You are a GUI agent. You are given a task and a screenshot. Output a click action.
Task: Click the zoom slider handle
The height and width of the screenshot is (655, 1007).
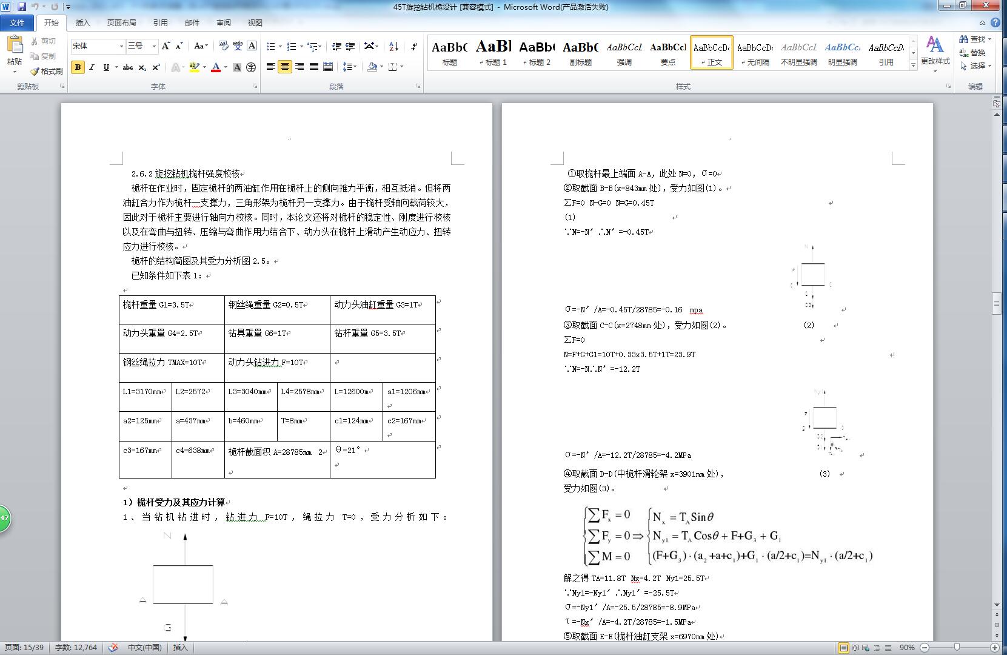[x=957, y=648]
